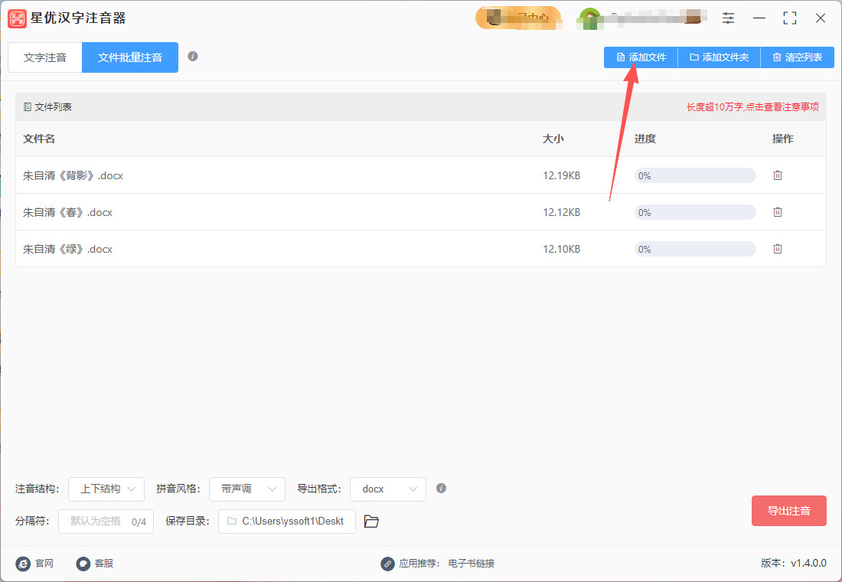
Task: Delete 朱自清《绿》.docx using trash icon
Action: click(x=778, y=248)
